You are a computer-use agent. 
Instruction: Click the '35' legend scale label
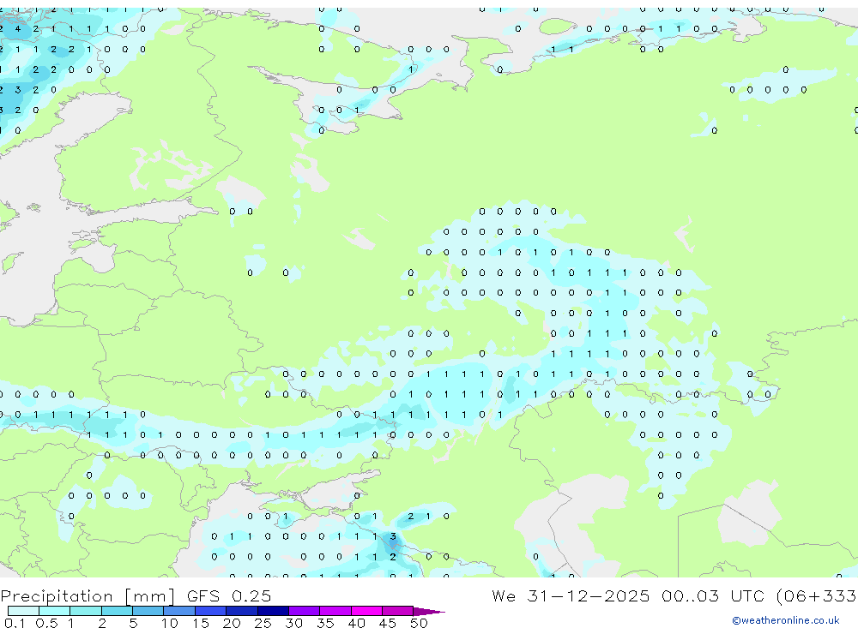click(325, 623)
